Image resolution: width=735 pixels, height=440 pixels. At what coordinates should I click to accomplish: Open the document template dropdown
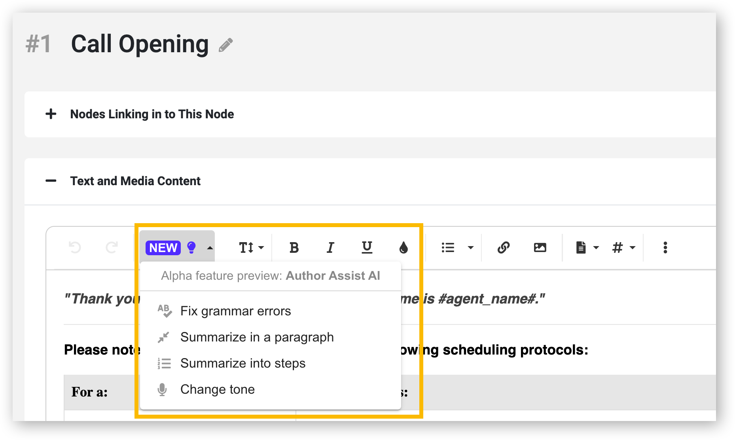587,248
